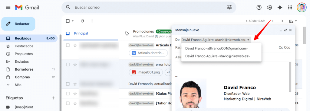The width and height of the screenshot is (310, 111).
Task: Check the 'error foto' email checkbox
Action: click(x=68, y=64)
